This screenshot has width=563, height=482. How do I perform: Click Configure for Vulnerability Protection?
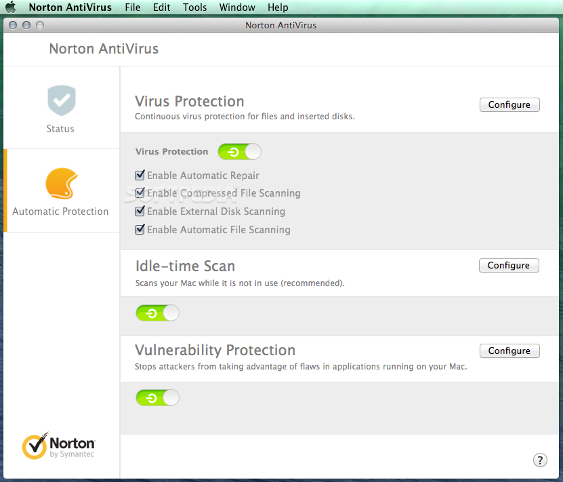509,351
